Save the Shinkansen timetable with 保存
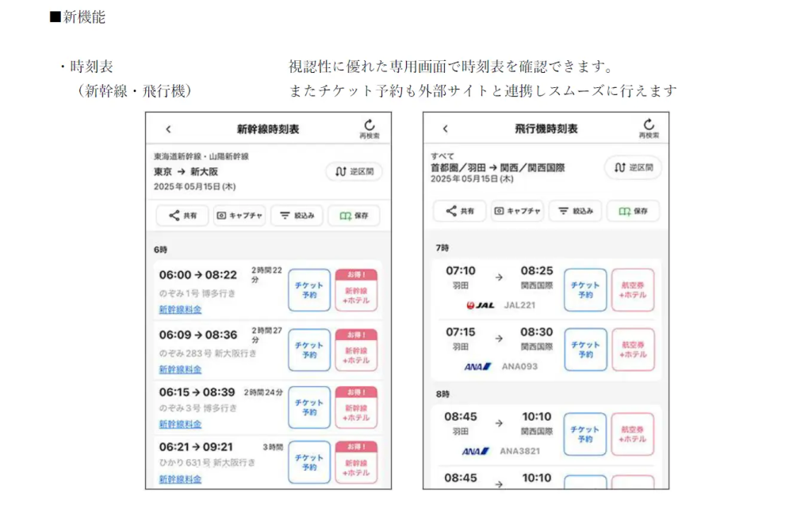This screenshot has width=812, height=505. [354, 215]
